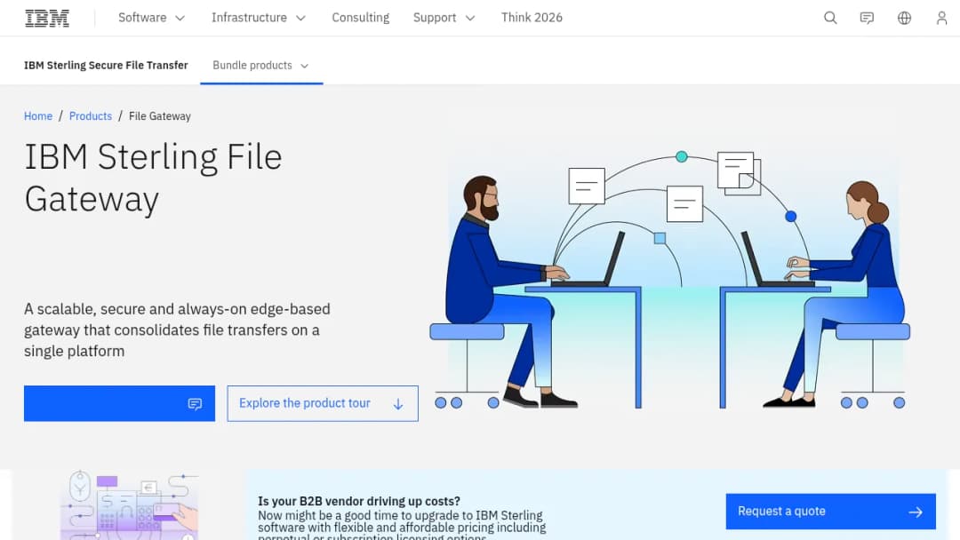Image resolution: width=960 pixels, height=540 pixels.
Task: Open the user profile icon
Action: click(x=941, y=18)
